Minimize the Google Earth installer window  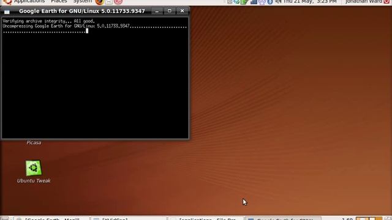157,11
